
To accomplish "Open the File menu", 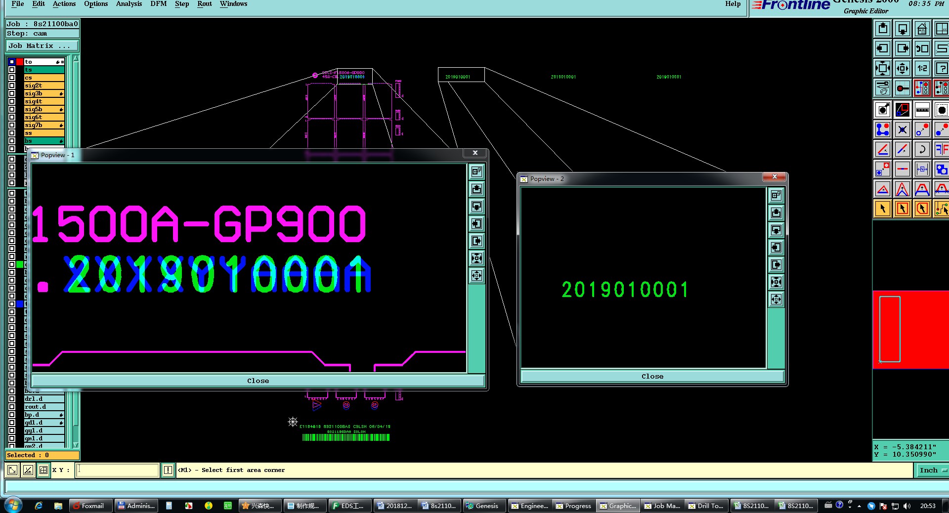I will 18,4.
